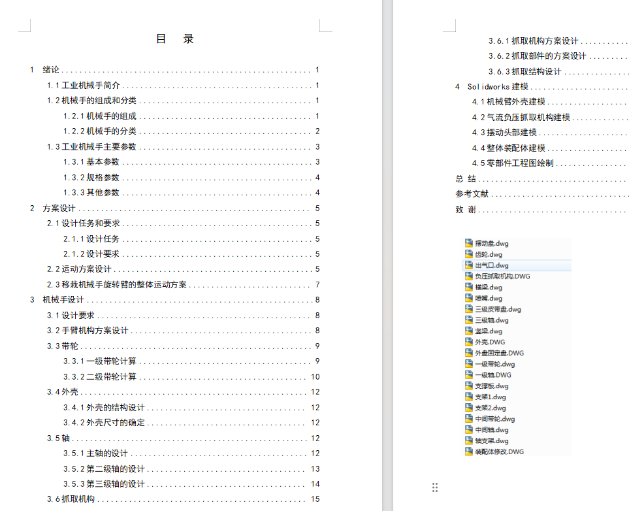
Task: Select the 横梁.dwg file name
Action: tap(489, 287)
